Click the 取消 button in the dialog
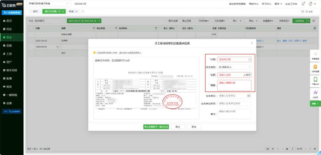Viewport: 321px width, 155px height. (x=194, y=127)
